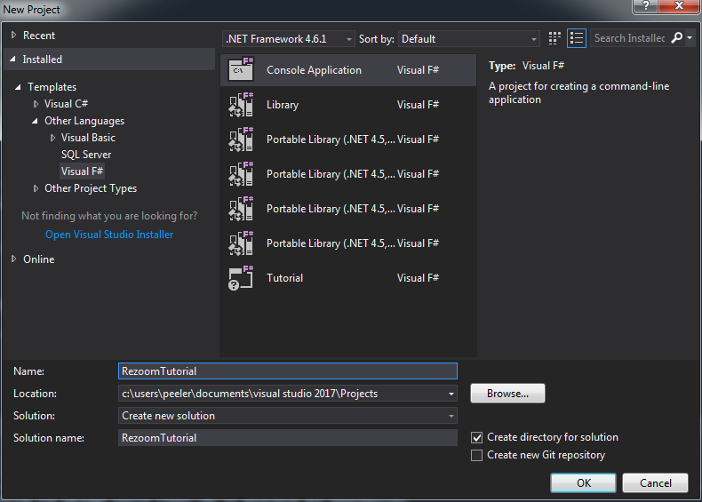Uncheck Create directory for solution
This screenshot has height=502, width=702.
pos(477,437)
